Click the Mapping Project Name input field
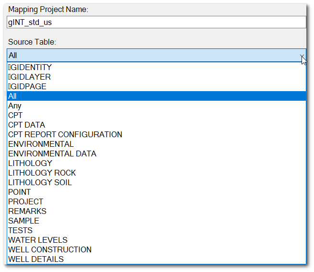This screenshot has height=272, width=314. click(x=156, y=22)
